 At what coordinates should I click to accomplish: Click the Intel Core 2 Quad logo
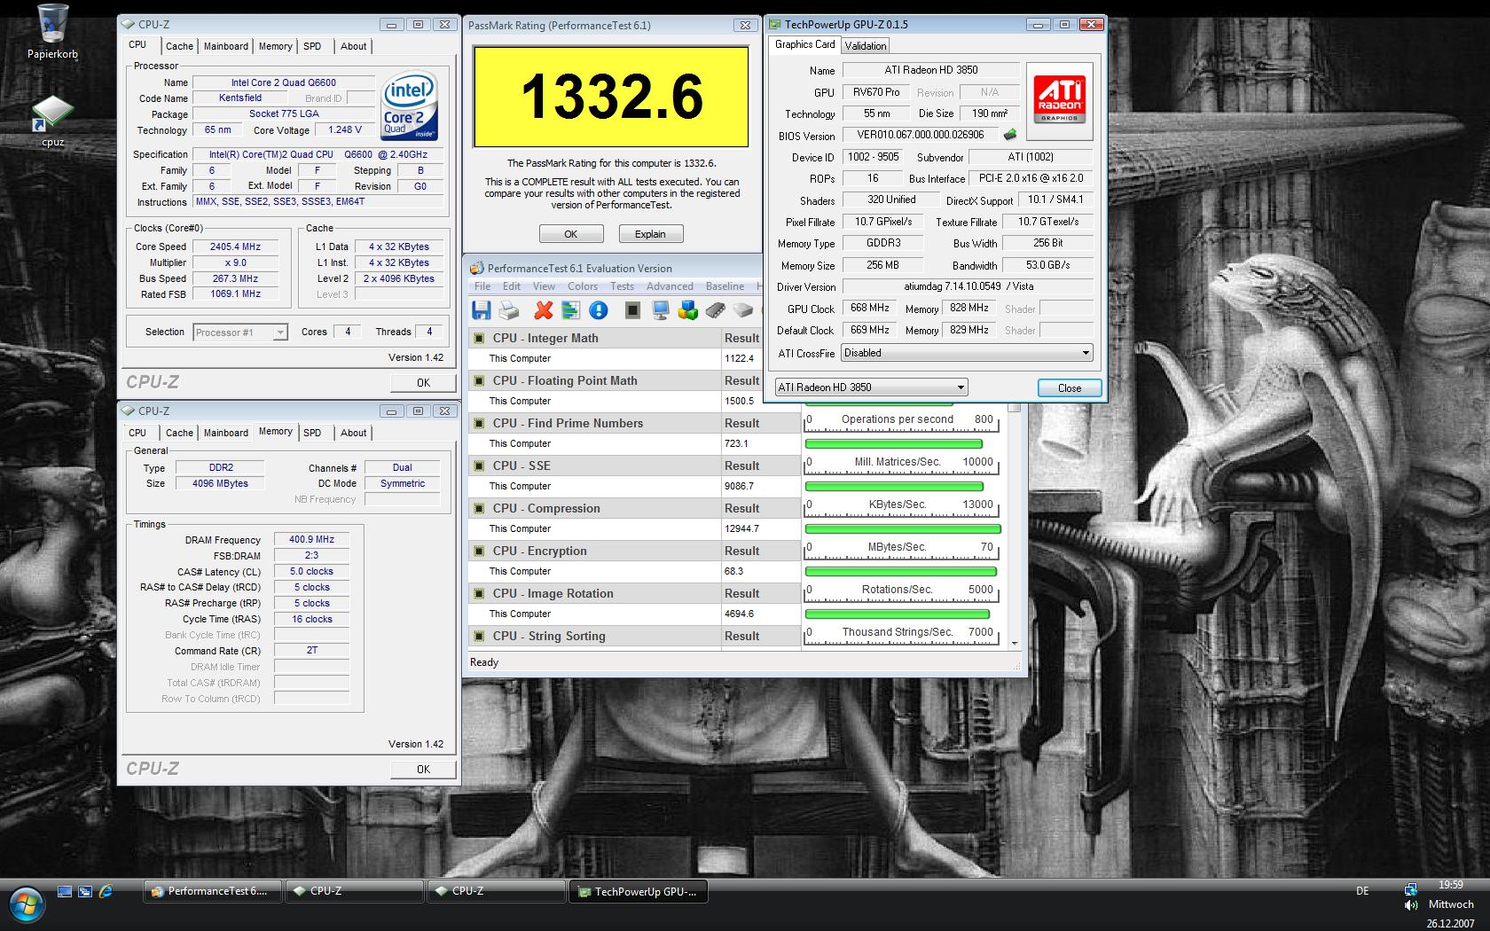click(x=409, y=105)
